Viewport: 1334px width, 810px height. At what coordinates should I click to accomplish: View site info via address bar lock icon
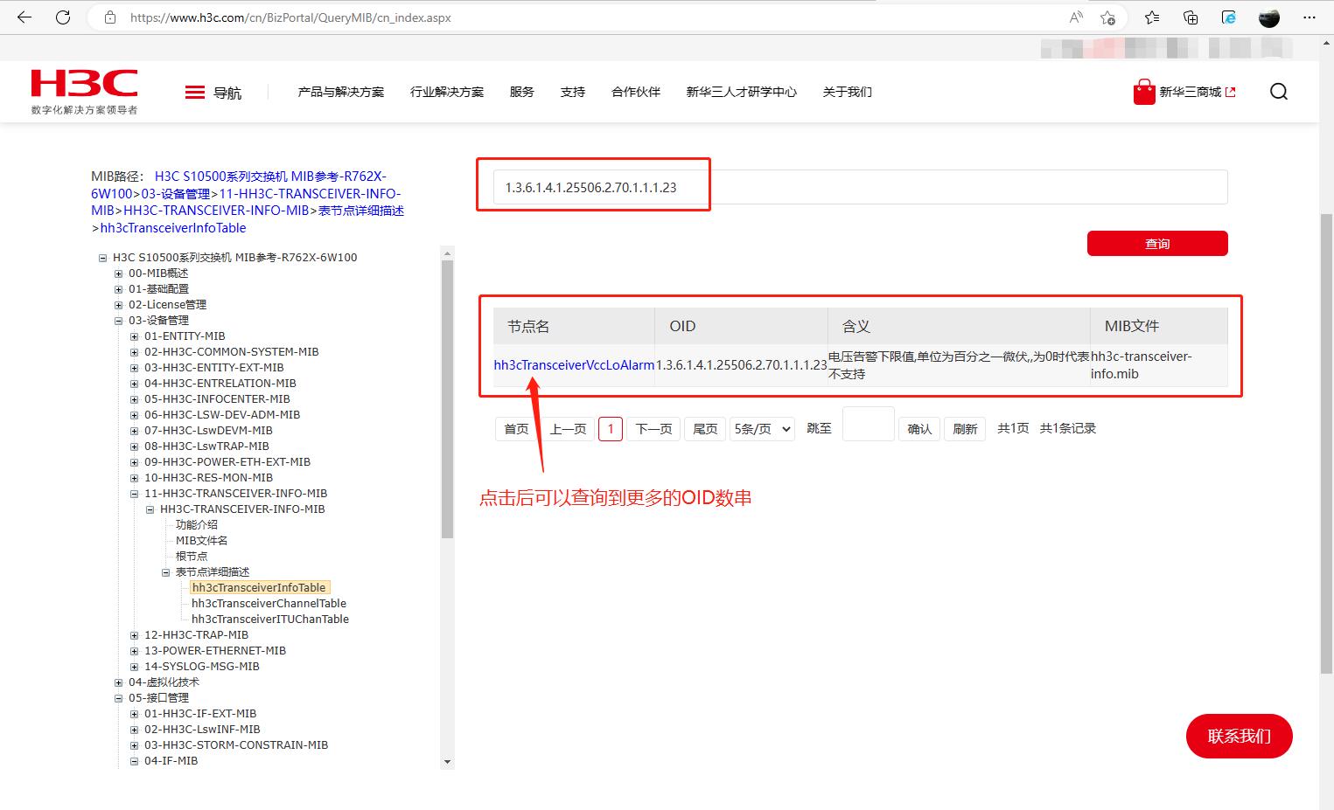click(110, 17)
